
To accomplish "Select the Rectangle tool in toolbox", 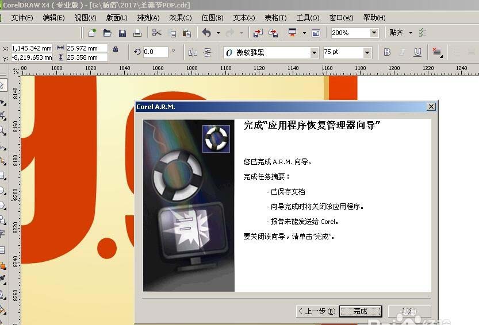I will coord(3,176).
